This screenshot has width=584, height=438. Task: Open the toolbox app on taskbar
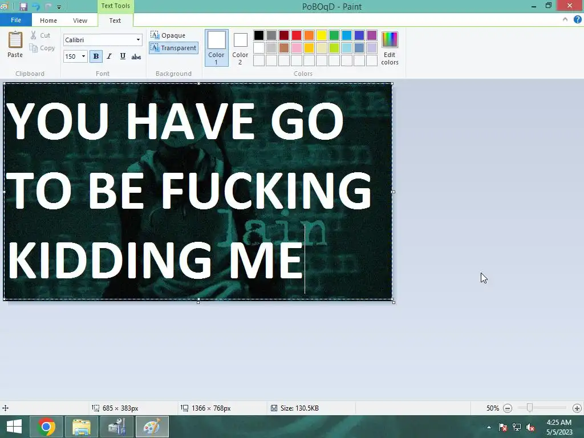point(117,427)
